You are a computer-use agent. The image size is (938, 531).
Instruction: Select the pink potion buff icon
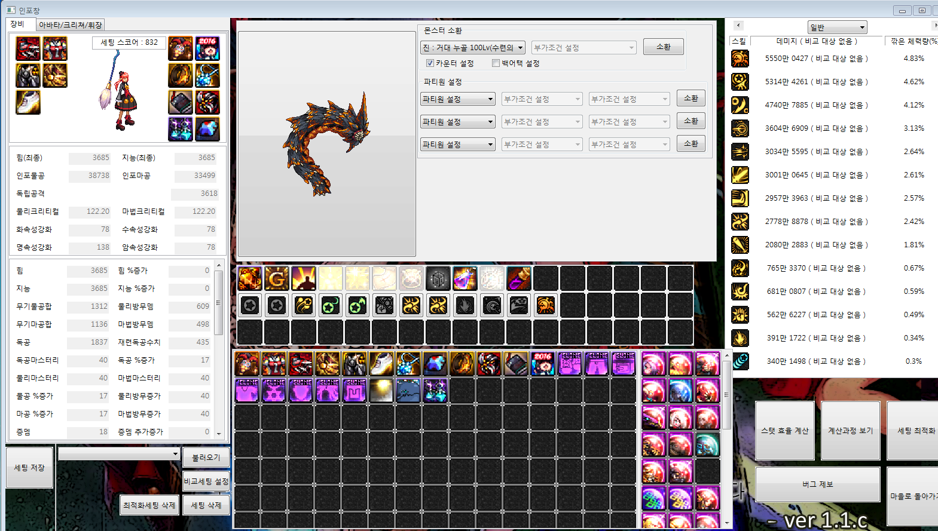tap(465, 278)
